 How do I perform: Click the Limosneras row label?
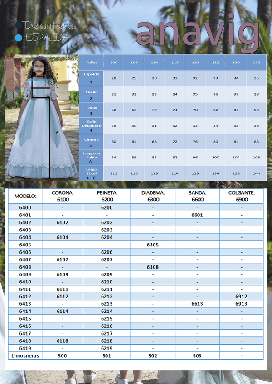[x=25, y=355]
